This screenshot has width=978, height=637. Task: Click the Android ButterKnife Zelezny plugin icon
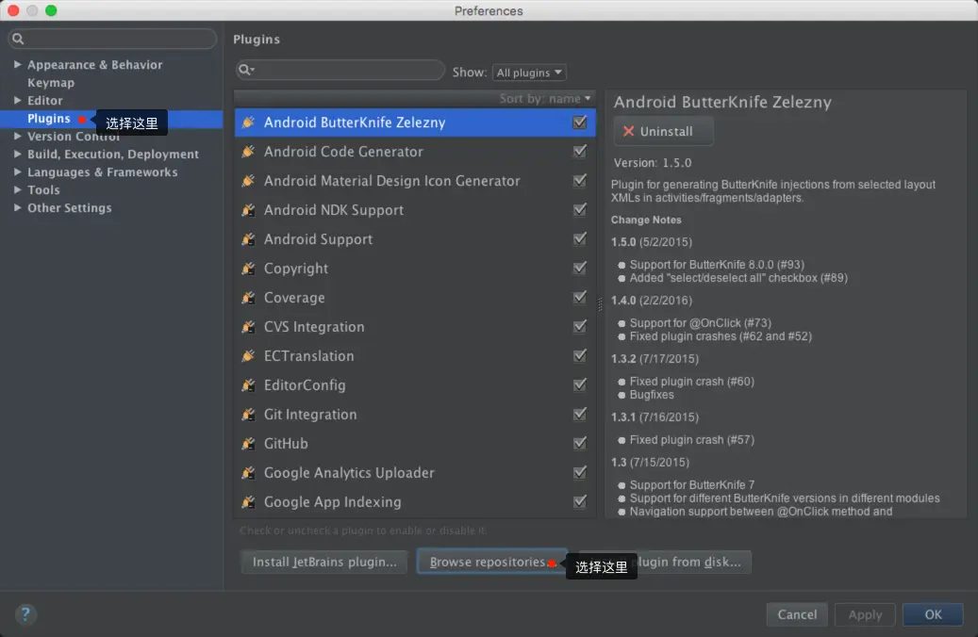(x=248, y=122)
